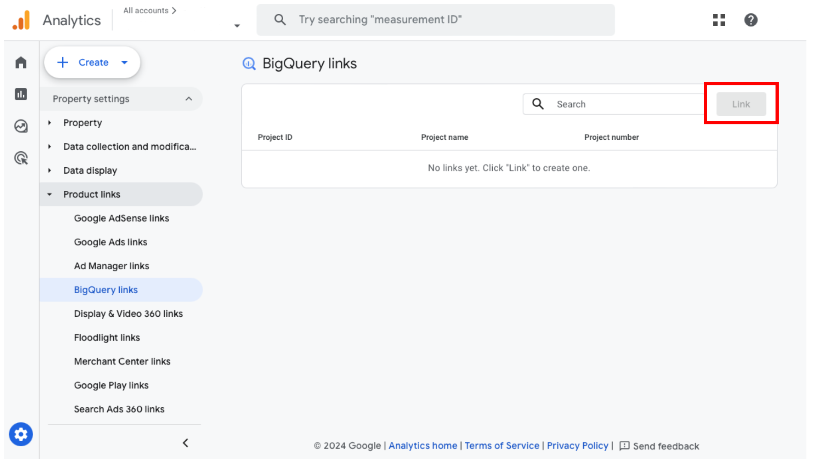Select Merchant Center links
Viewport: 824px width, 463px height.
point(122,361)
